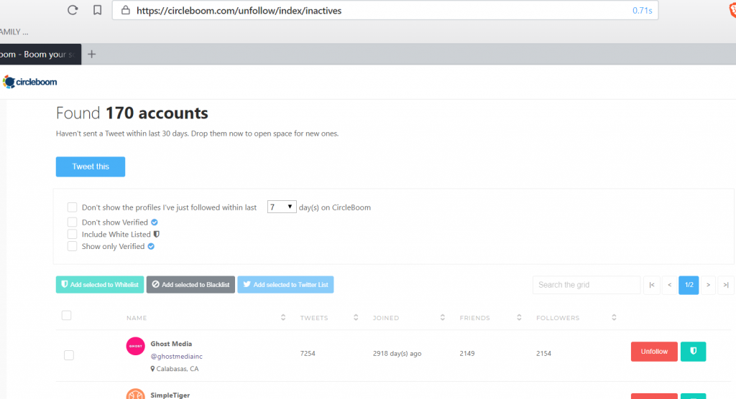The image size is (736, 399).
Task: Click the 2918 day(s) ago value
Action: point(397,354)
